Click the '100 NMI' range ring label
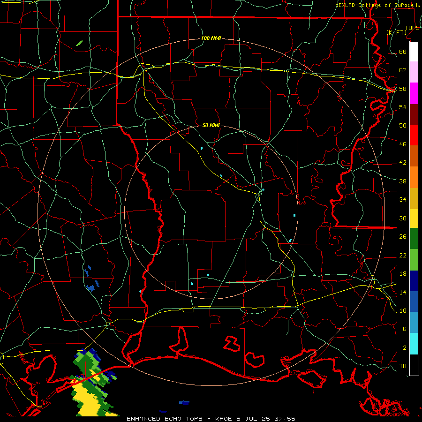 coord(211,38)
